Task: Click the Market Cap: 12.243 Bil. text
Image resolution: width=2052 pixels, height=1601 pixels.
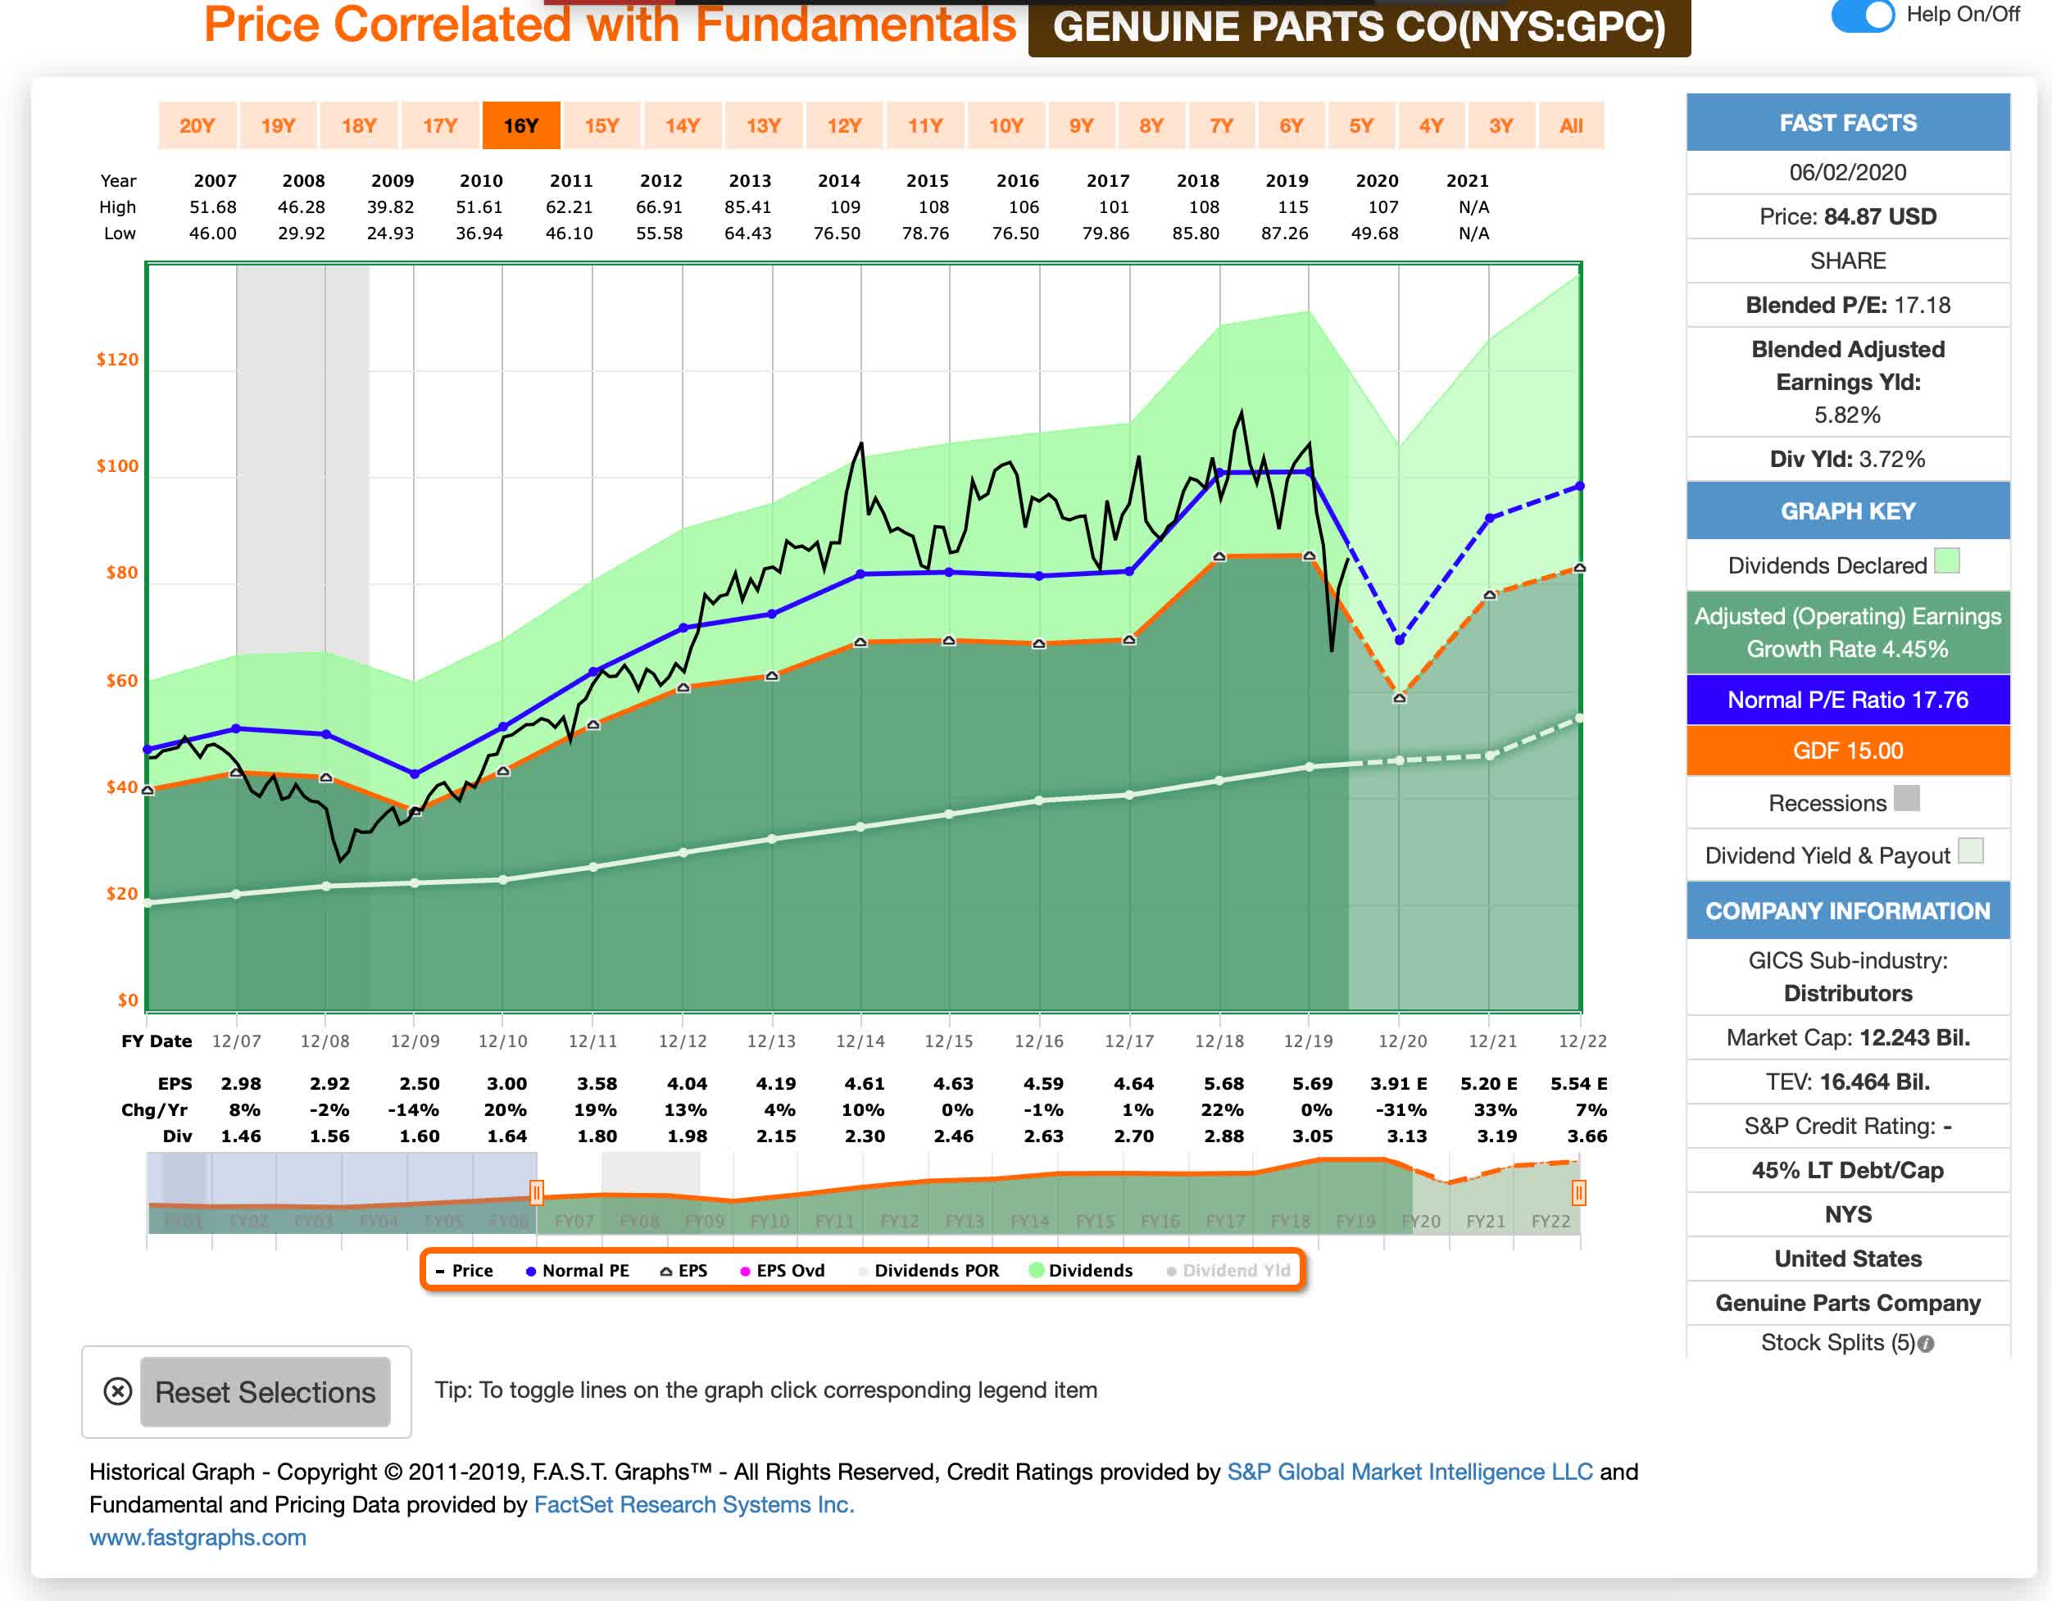Action: pyautogui.click(x=1847, y=1037)
